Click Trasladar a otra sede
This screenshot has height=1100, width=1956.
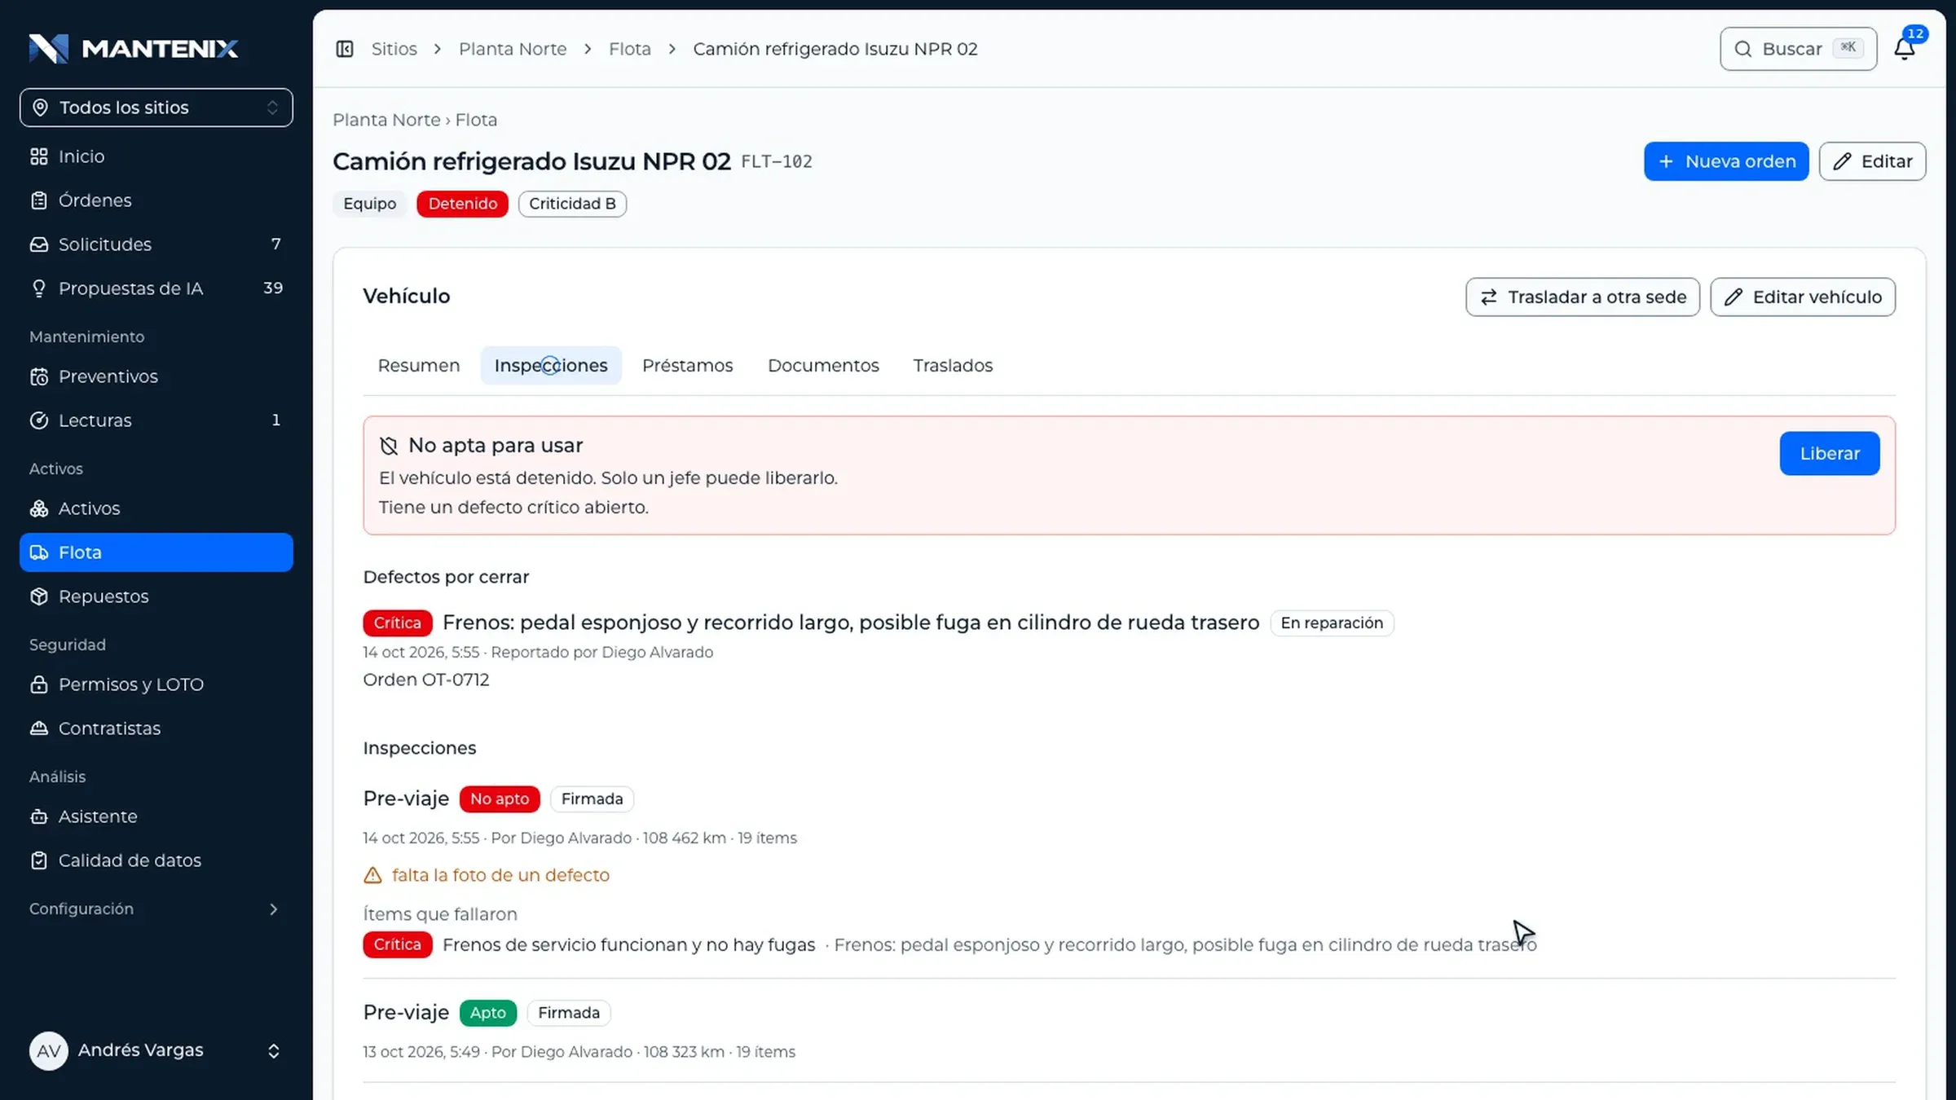click(1583, 297)
